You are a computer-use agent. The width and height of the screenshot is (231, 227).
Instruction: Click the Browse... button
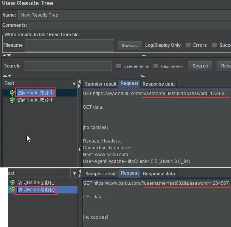pyautogui.click(x=130, y=46)
